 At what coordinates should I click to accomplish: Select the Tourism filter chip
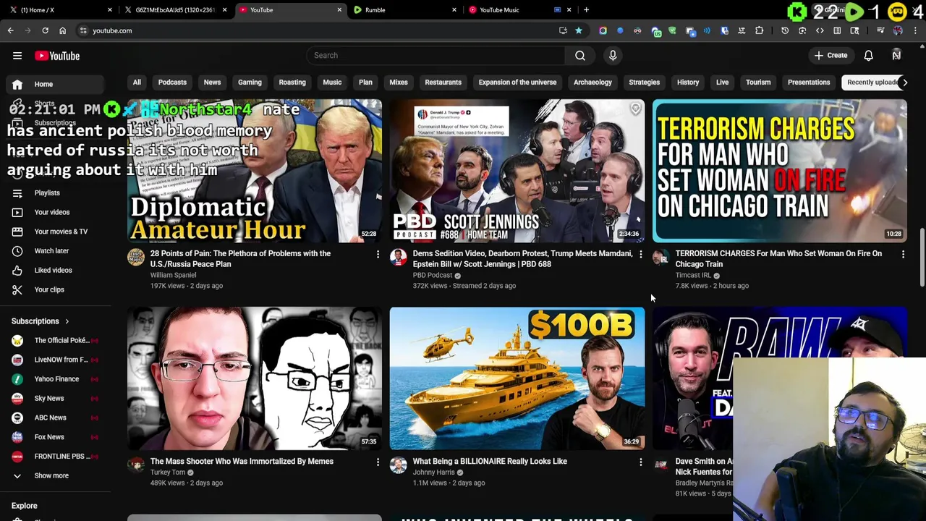pos(758,82)
